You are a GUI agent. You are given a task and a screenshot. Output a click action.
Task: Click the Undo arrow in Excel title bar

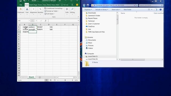pyautogui.click(x=24, y=1)
